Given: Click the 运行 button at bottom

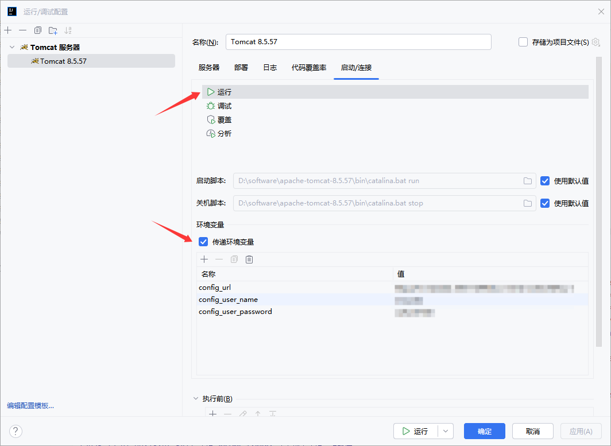Looking at the screenshot, I should 415,431.
